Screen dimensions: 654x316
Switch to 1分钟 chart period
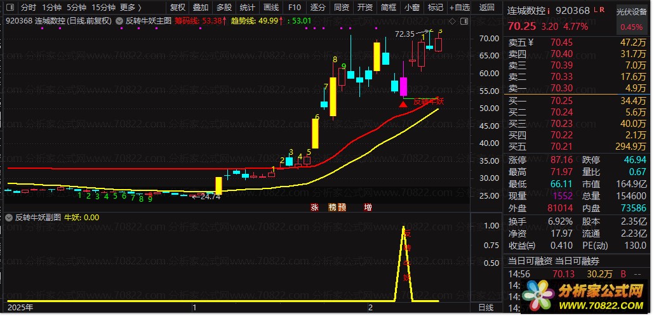coord(51,7)
